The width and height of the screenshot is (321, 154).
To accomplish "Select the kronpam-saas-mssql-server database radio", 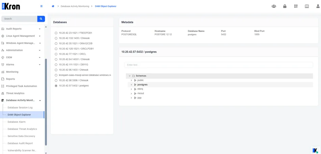I will click(x=56, y=75).
